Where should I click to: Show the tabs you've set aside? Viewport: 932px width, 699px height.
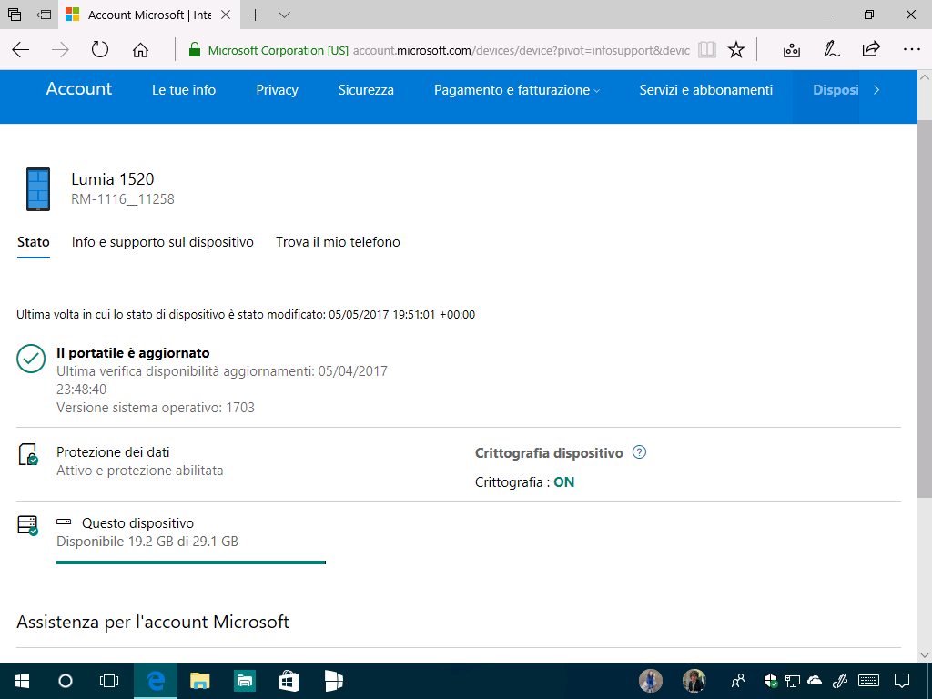(x=15, y=15)
